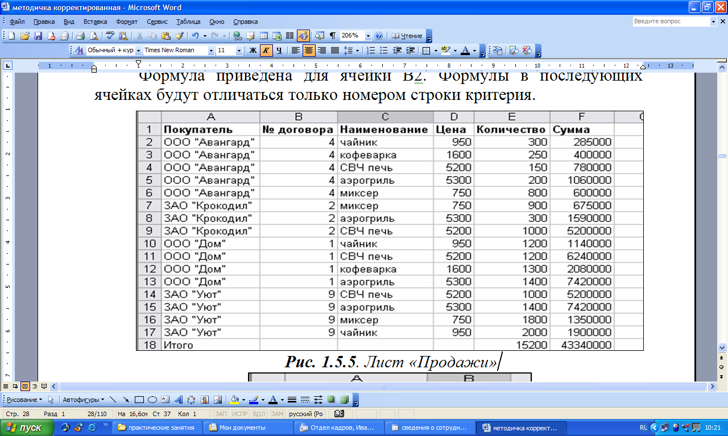Increase paragraph indent
The height and width of the screenshot is (436, 728).
click(x=410, y=51)
